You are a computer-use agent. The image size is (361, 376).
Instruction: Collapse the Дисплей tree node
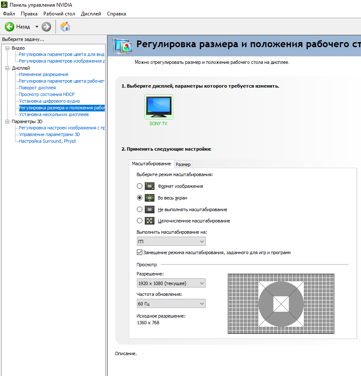(8, 68)
